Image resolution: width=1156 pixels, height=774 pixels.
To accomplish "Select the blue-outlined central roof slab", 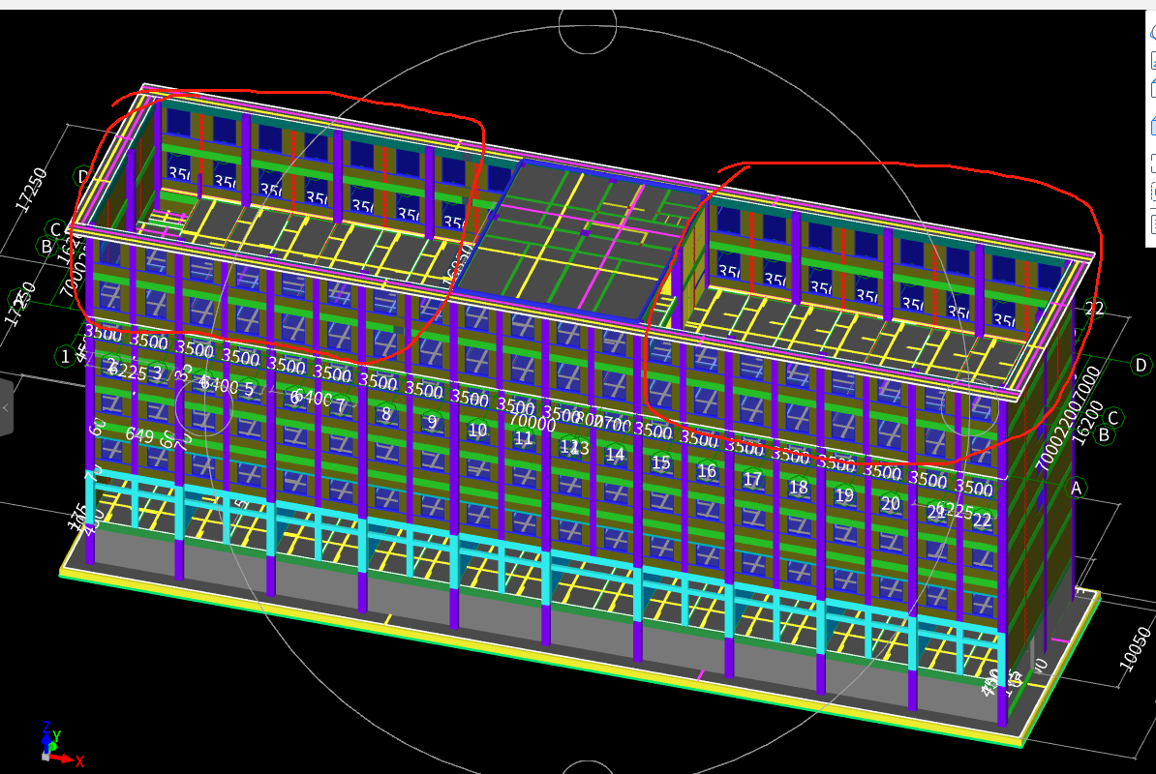I will (581, 241).
